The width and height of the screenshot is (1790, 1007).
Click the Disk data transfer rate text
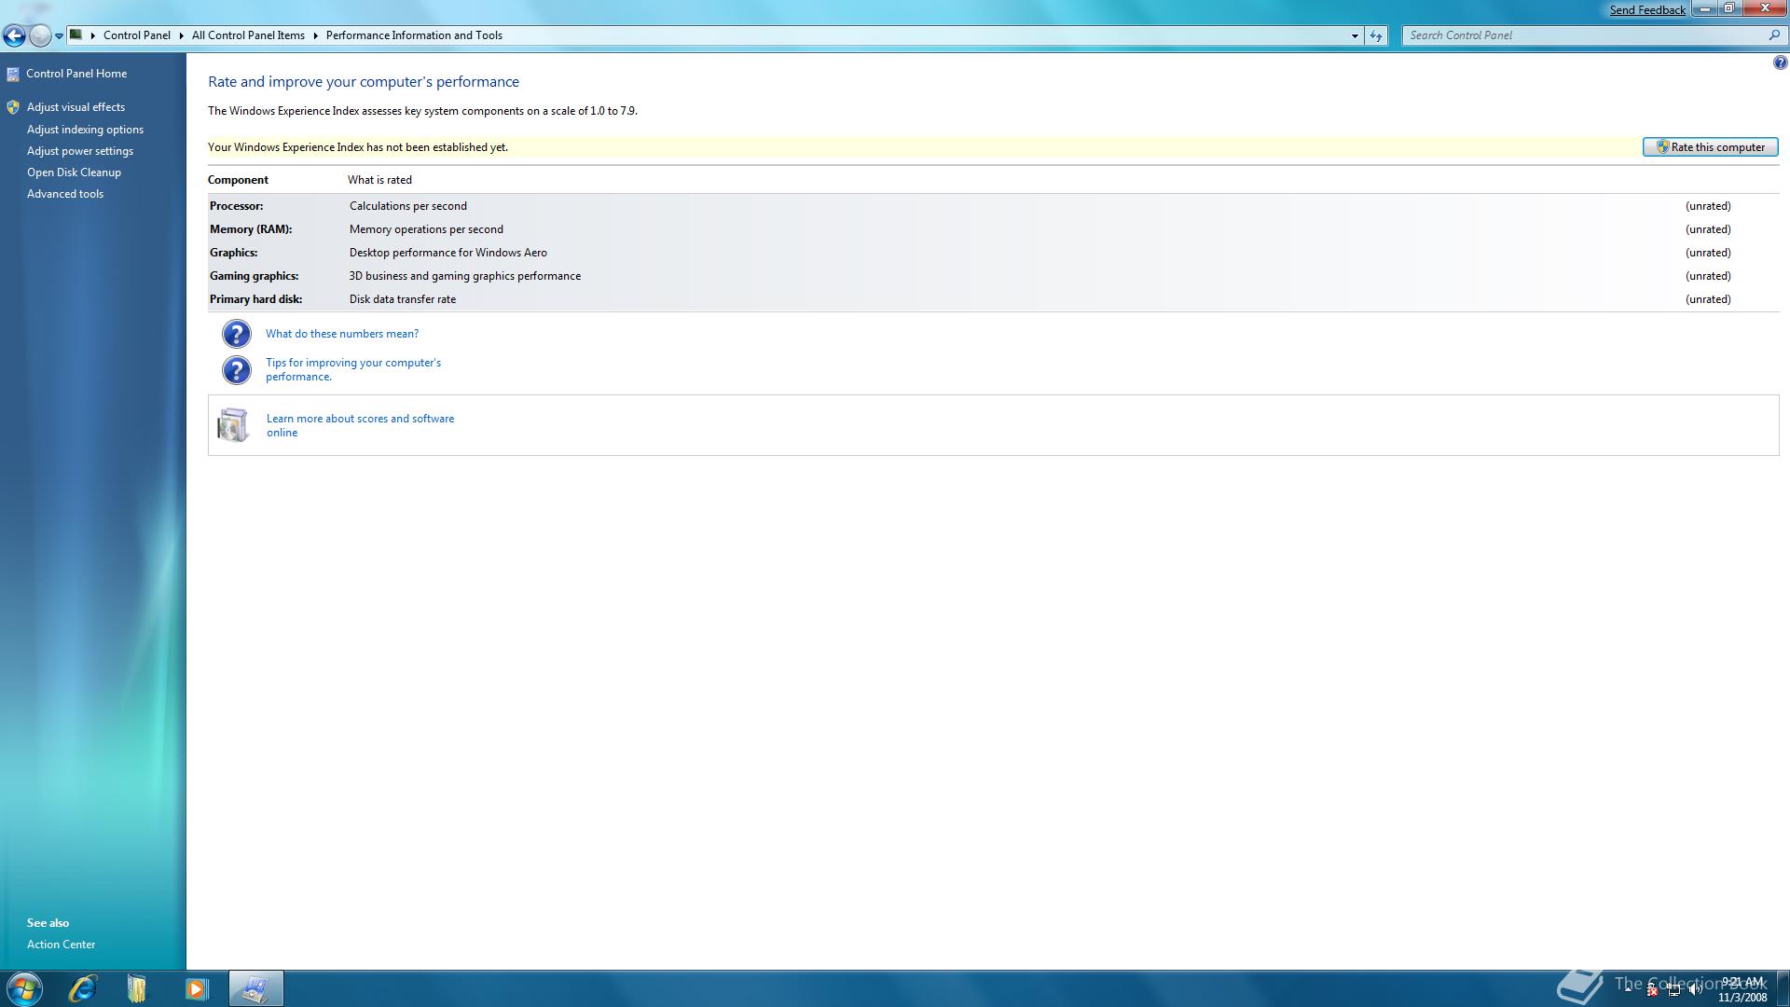[x=403, y=299]
